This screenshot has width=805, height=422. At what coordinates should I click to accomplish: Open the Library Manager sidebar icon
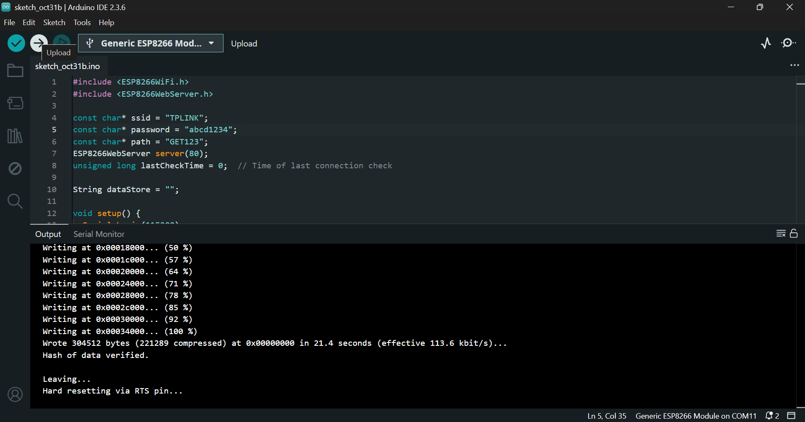(15, 136)
